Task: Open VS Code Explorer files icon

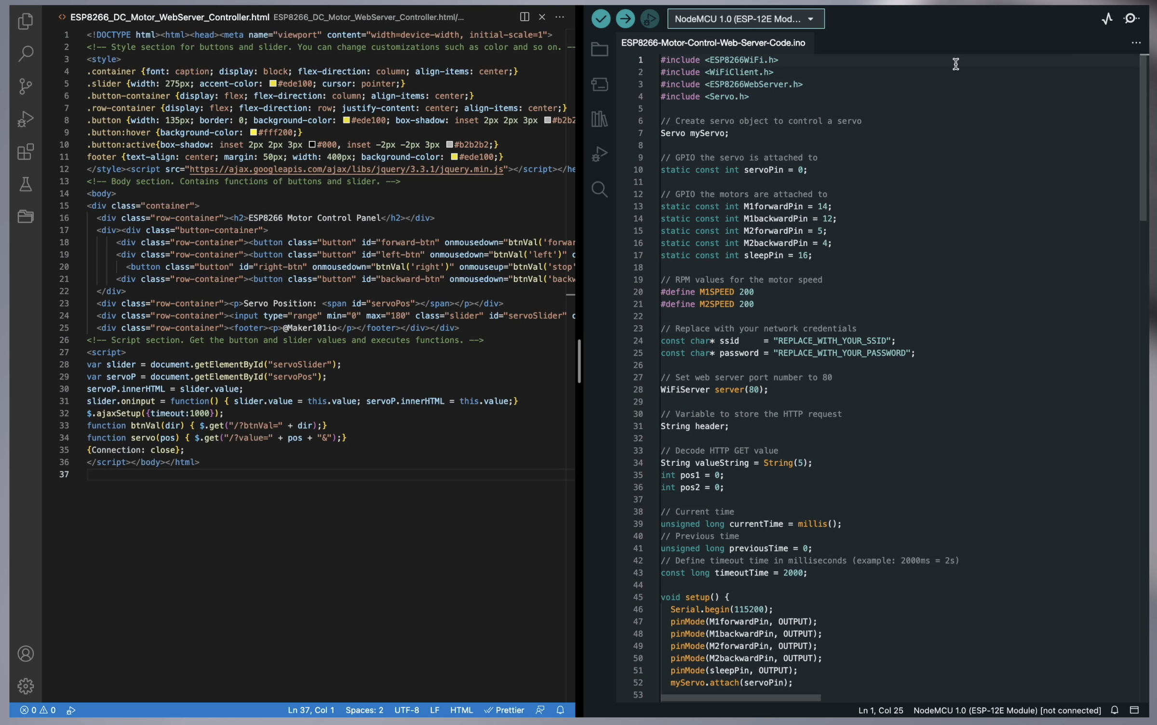Action: coord(26,21)
